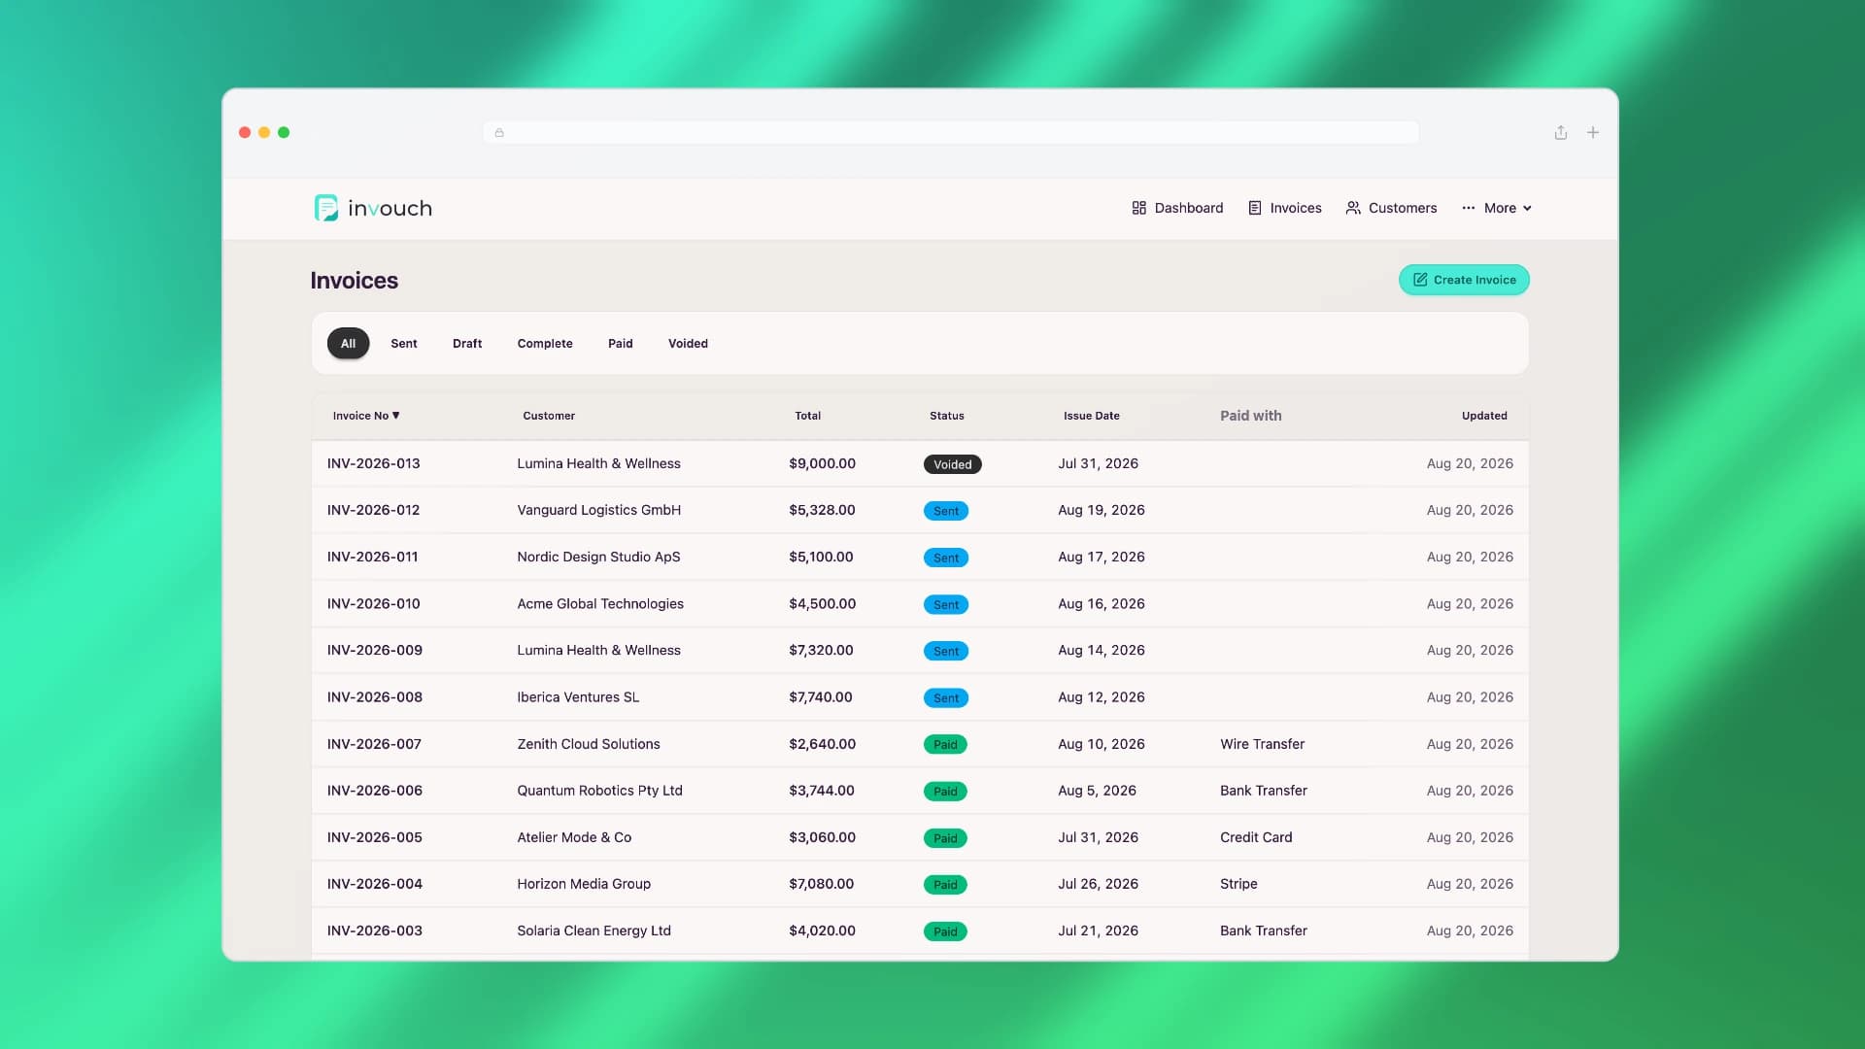1865x1049 pixels.
Task: Click the Dashboard grid icon
Action: (x=1138, y=208)
